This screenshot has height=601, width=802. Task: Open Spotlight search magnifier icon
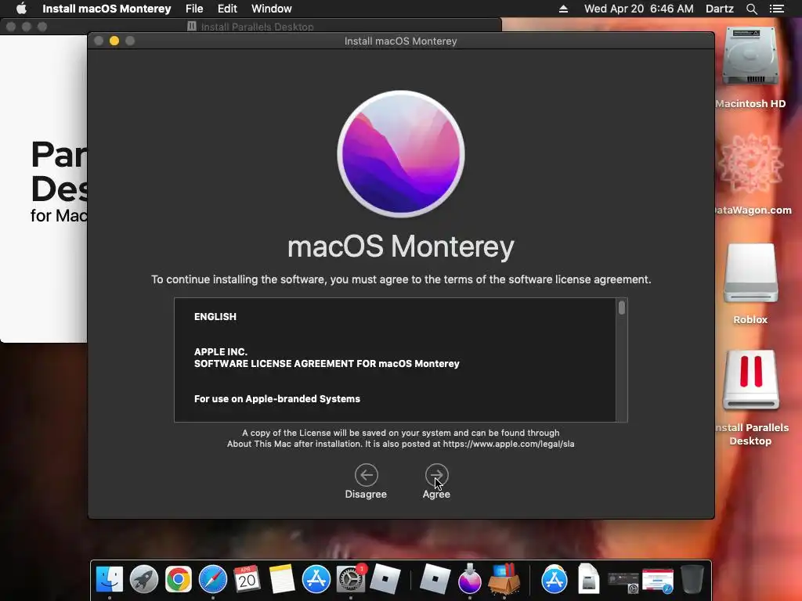coord(751,9)
